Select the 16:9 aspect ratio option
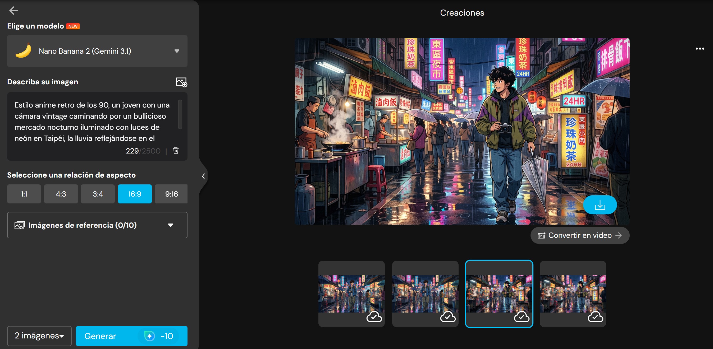The width and height of the screenshot is (713, 349). pos(135,194)
